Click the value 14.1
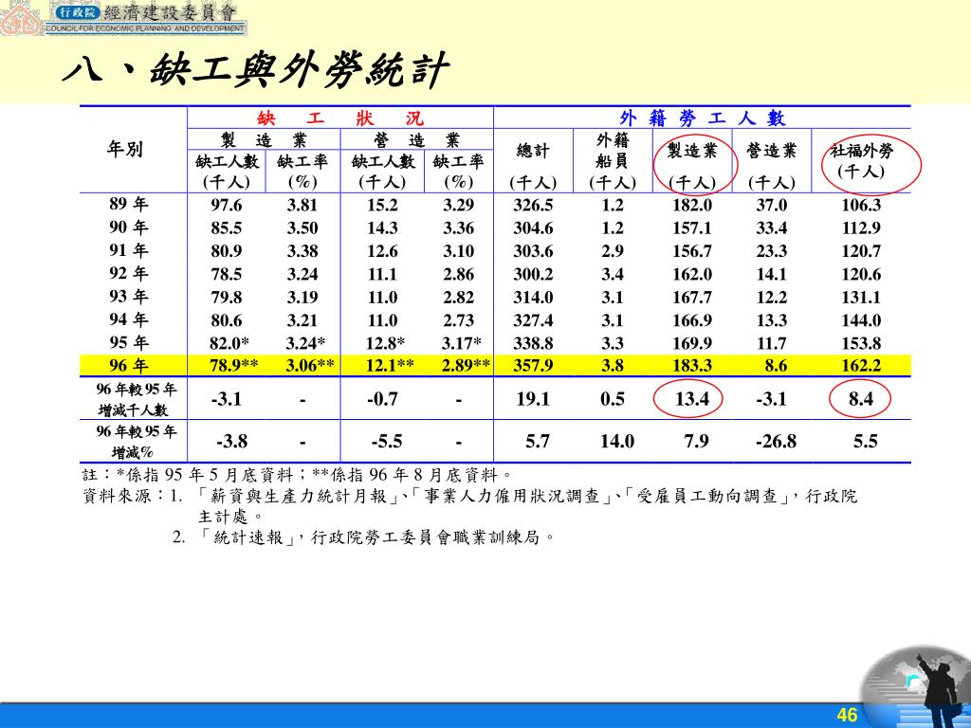971x728 pixels. (772, 274)
